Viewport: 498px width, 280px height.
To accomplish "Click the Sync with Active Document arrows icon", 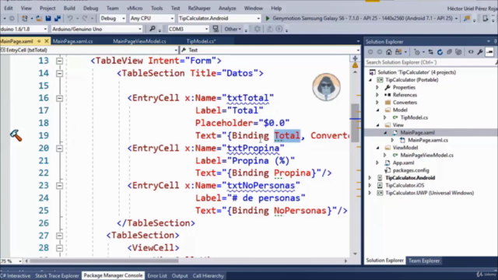I will coord(430,52).
